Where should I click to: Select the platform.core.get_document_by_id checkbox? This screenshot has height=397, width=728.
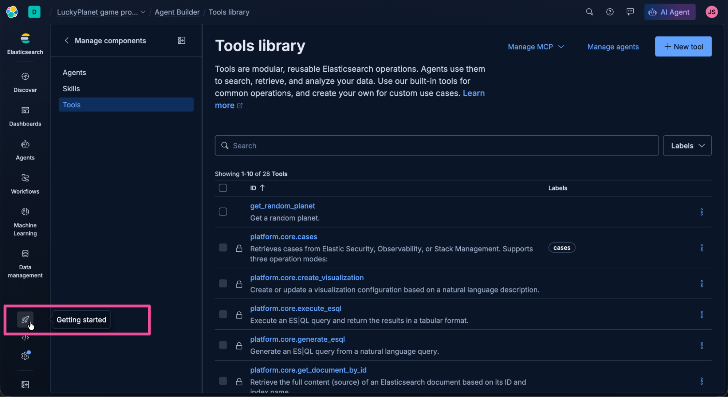[x=223, y=381]
